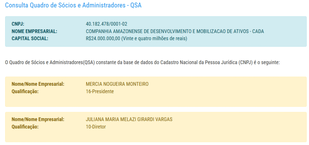Click 'é o seguinte:' at sentence end
Screen dimensions: 309x145
[268, 63]
